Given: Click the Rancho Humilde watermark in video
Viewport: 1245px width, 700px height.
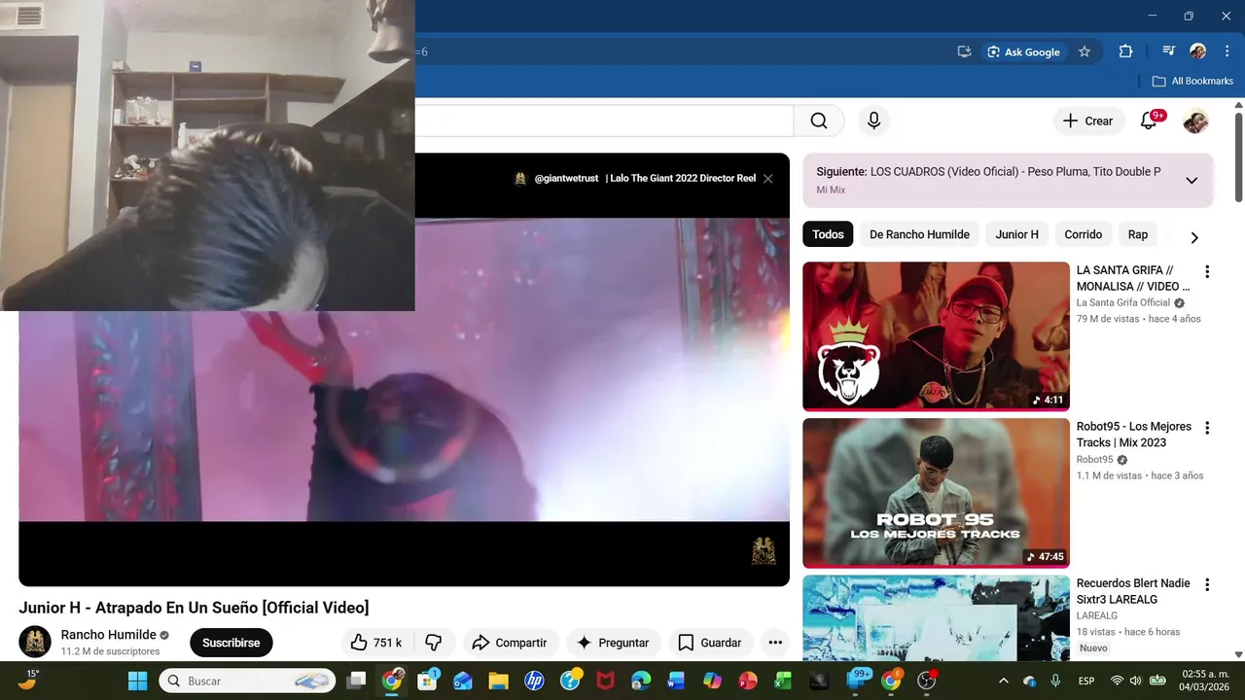Looking at the screenshot, I should pos(764,550).
